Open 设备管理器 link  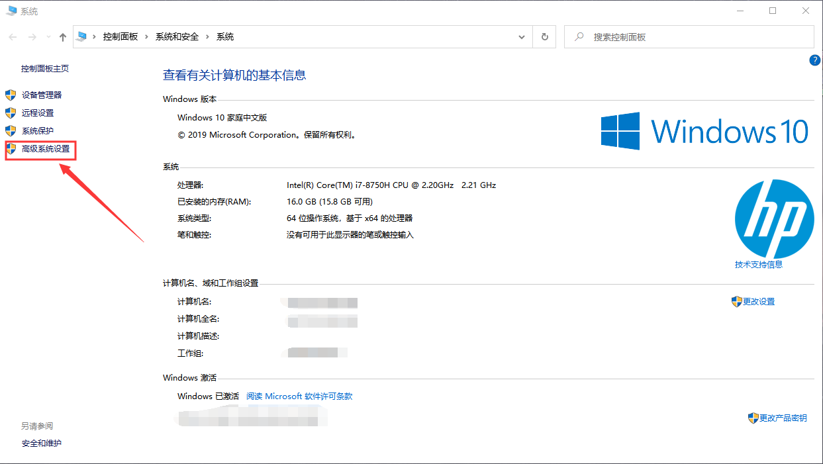pos(42,95)
